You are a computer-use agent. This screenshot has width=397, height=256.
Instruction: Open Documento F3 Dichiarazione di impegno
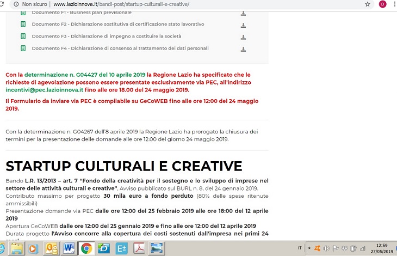coord(107,36)
